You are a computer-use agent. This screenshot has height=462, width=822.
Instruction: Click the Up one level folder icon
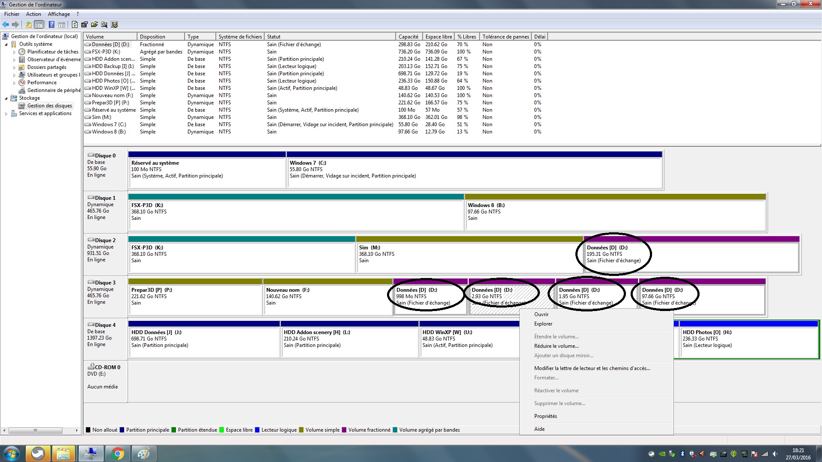pyautogui.click(x=28, y=24)
